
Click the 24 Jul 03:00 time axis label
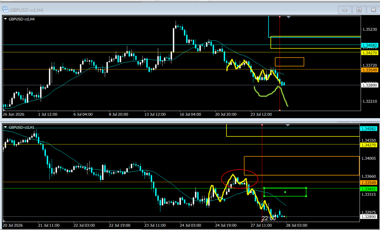[x=190, y=226]
